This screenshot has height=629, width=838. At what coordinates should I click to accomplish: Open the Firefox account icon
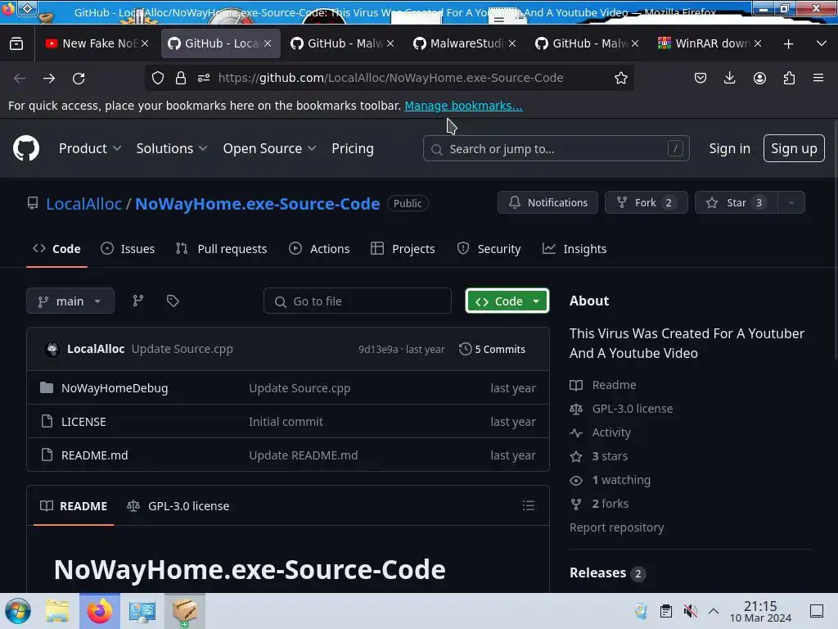[x=759, y=78]
